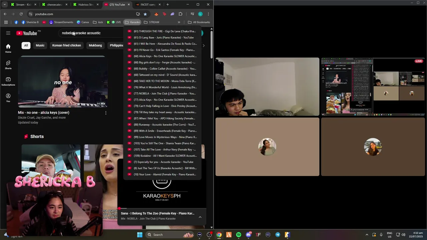Image resolution: width=427 pixels, height=240 pixels.
Task: Switch to the FACEIT tab
Action: 148,5
